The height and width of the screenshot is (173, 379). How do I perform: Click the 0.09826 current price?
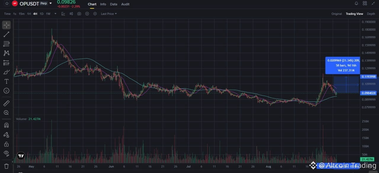(66, 2)
